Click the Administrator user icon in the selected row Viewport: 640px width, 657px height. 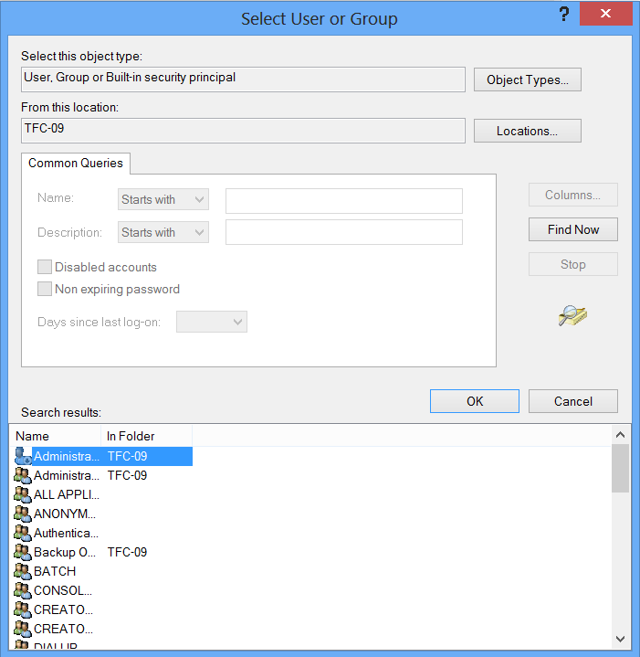[x=23, y=456]
